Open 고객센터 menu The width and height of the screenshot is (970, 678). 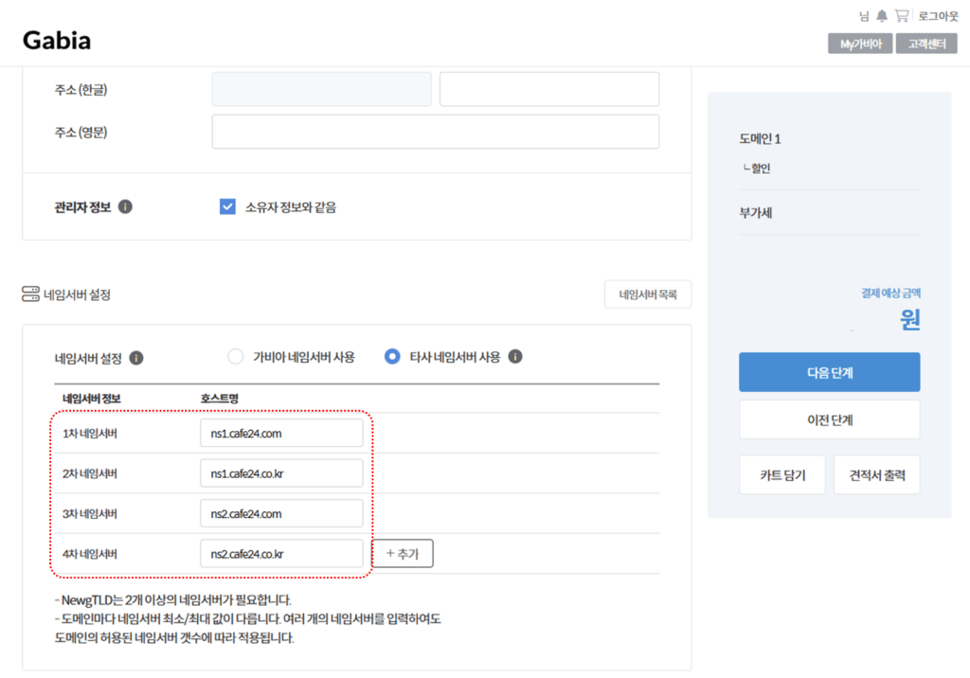click(926, 44)
